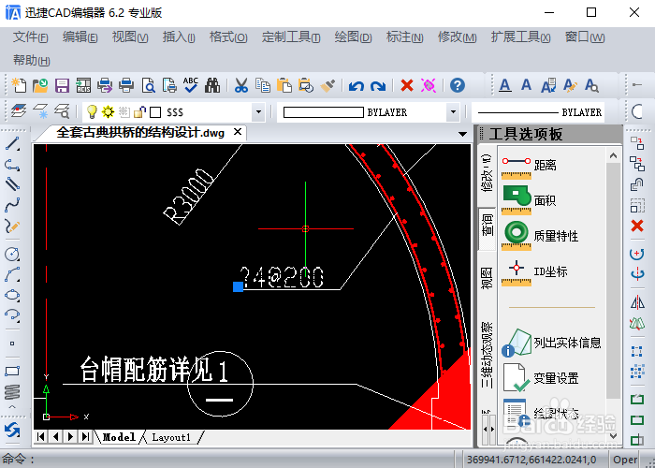Undo the last action with the blue arrow

pos(357,86)
